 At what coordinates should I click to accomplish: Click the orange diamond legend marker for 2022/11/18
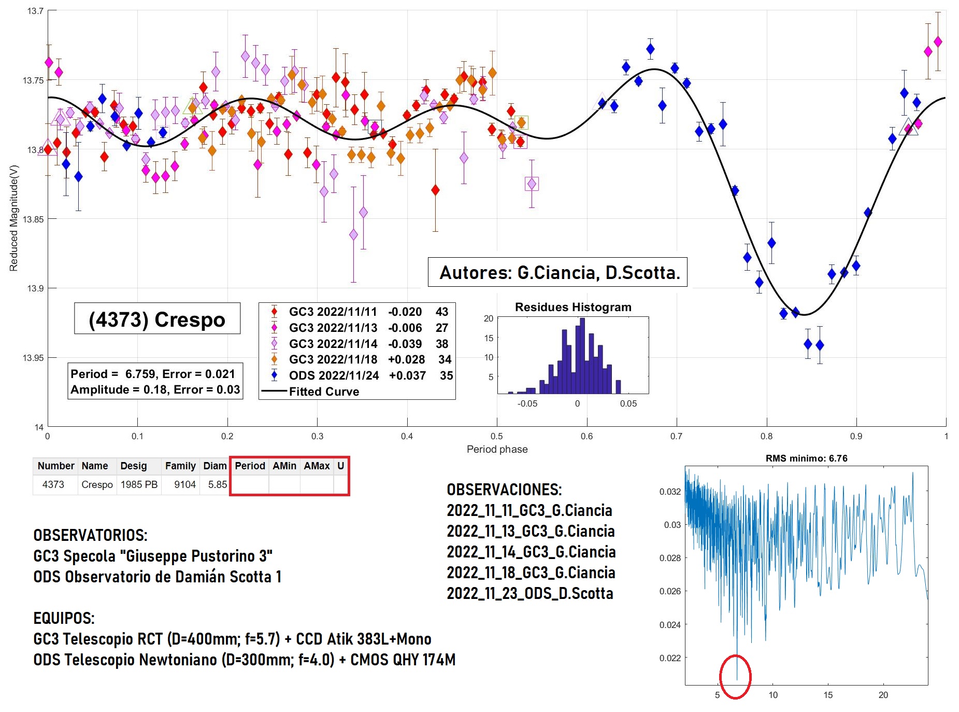[274, 359]
